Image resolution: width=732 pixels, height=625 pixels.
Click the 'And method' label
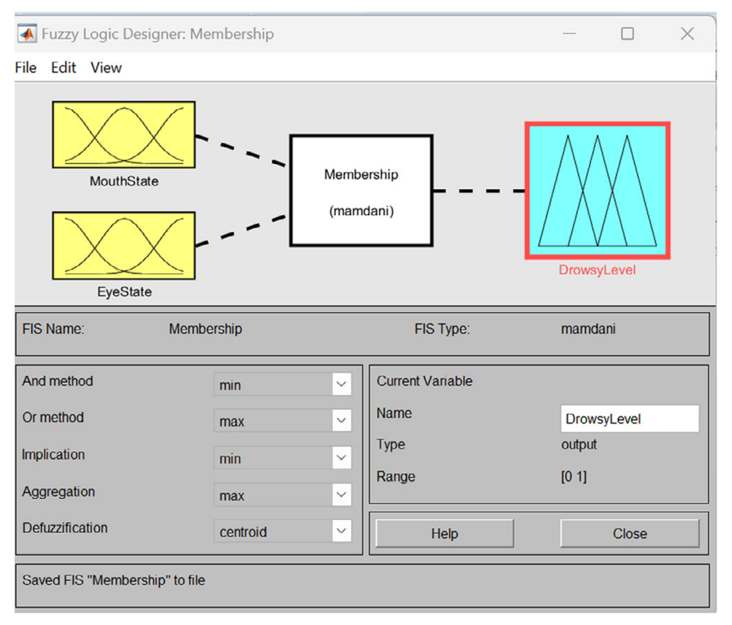click(58, 381)
